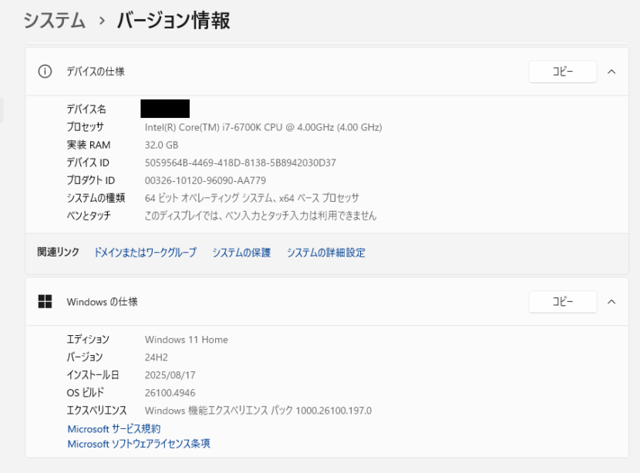Screen dimensions: 640x473
Task: Select OS build value 26100.4946
Action: [170, 393]
